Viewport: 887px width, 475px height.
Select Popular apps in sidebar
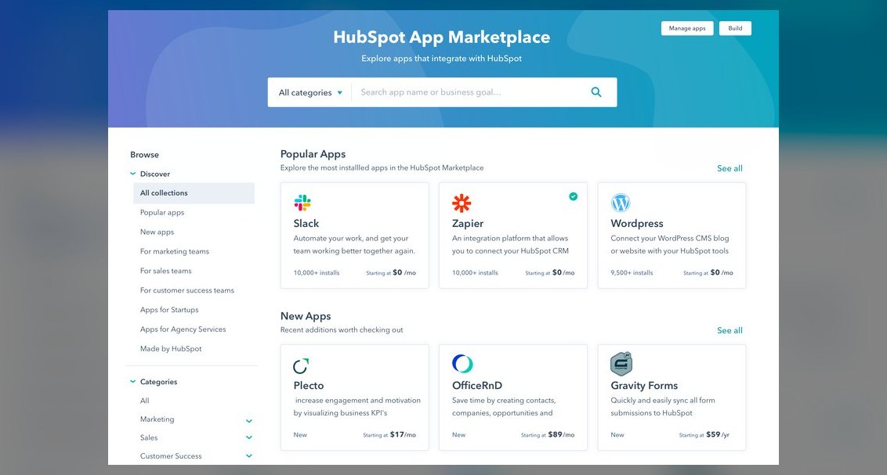click(162, 212)
